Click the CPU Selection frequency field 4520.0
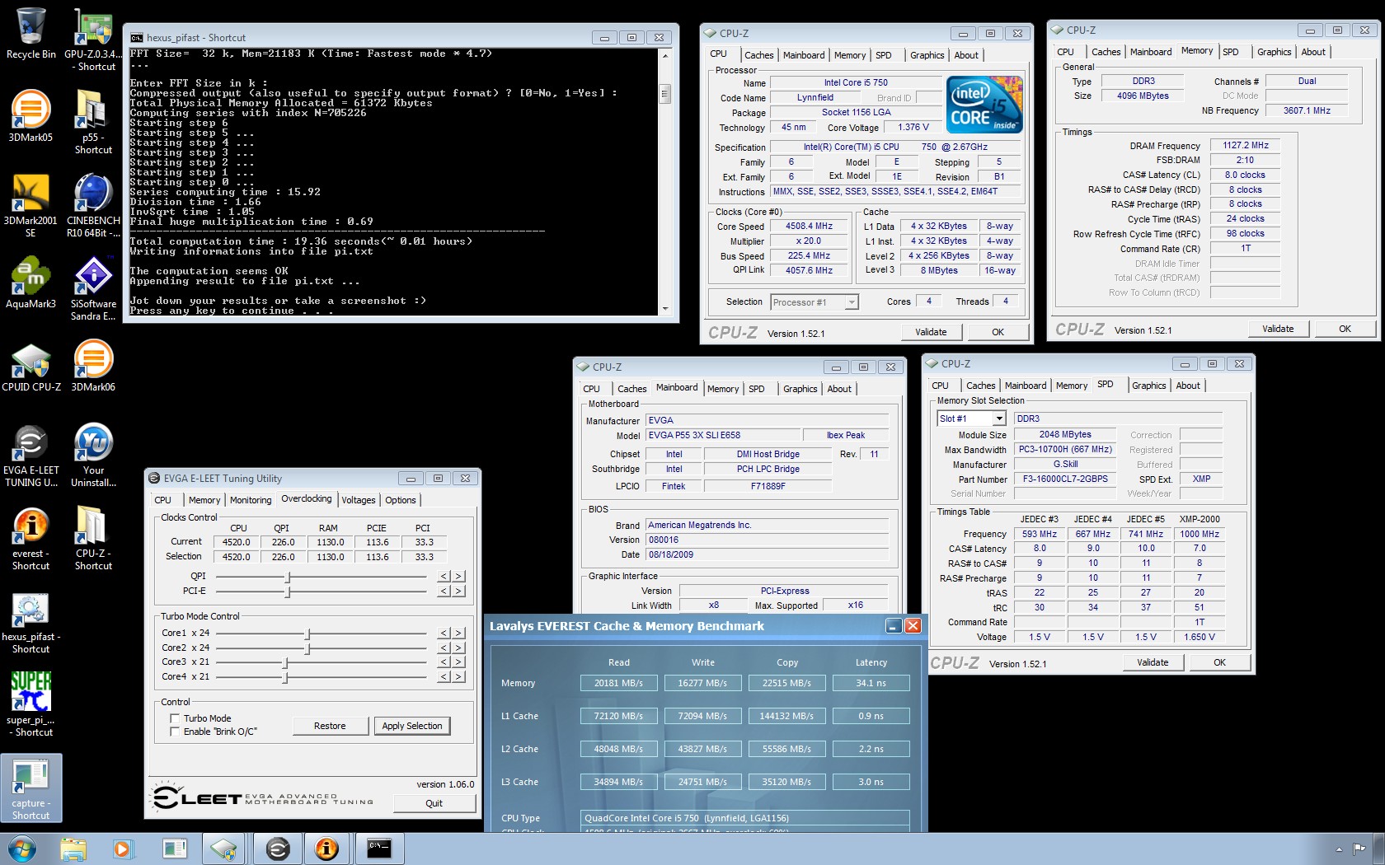The image size is (1385, 865). pos(236,557)
